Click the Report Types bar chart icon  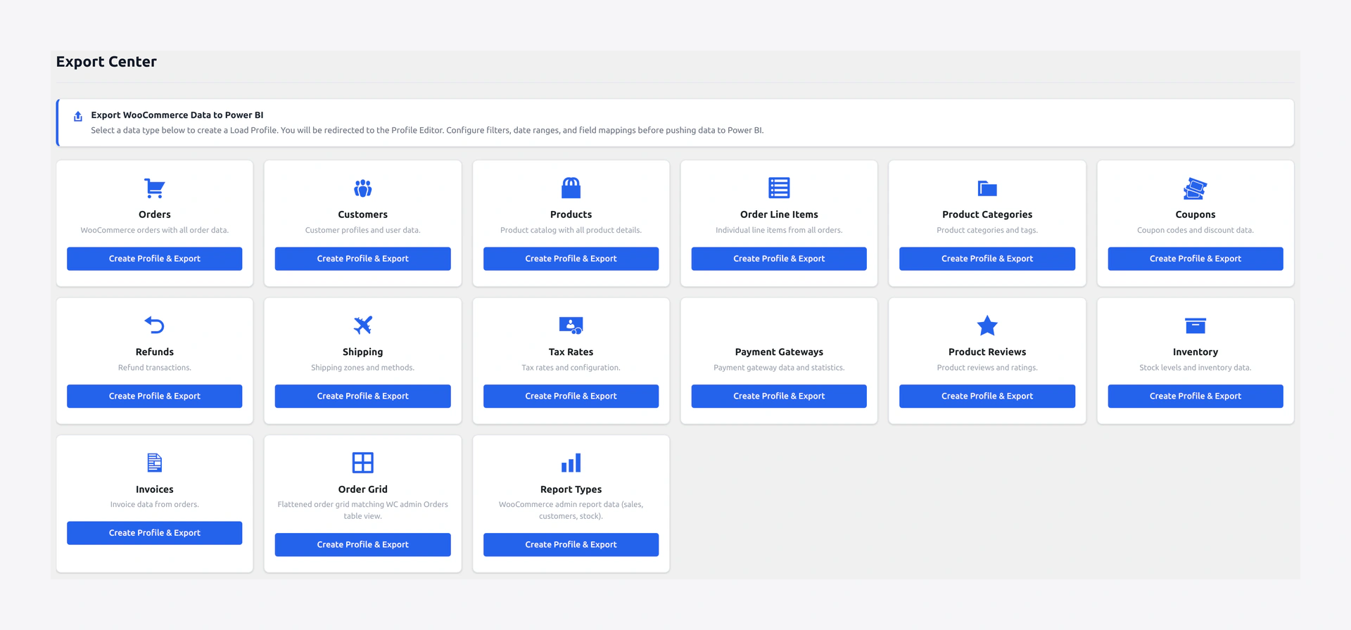pyautogui.click(x=571, y=463)
